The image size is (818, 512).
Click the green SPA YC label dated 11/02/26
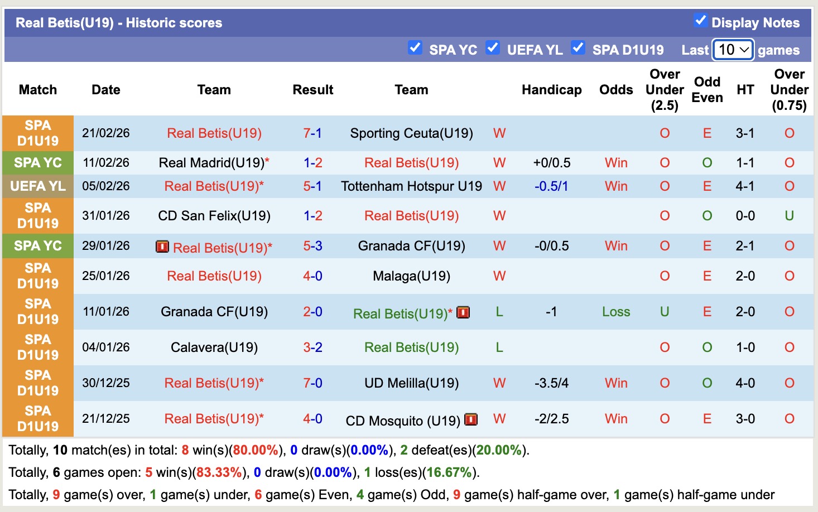38,163
